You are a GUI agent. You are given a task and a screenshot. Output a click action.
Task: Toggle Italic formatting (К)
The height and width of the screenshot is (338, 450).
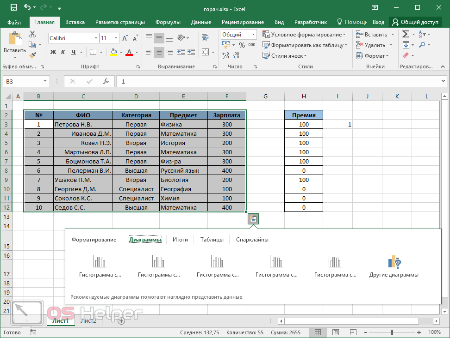coord(63,52)
